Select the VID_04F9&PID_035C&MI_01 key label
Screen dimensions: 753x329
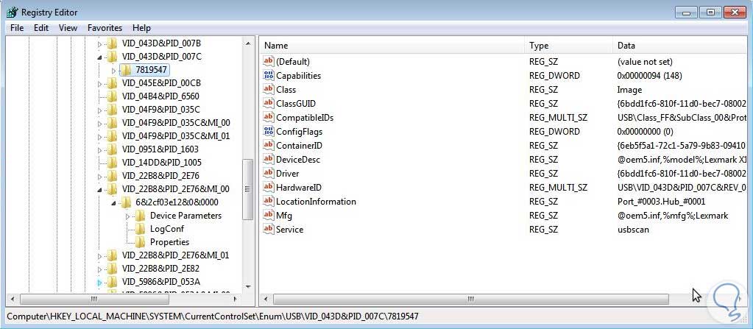(176, 136)
